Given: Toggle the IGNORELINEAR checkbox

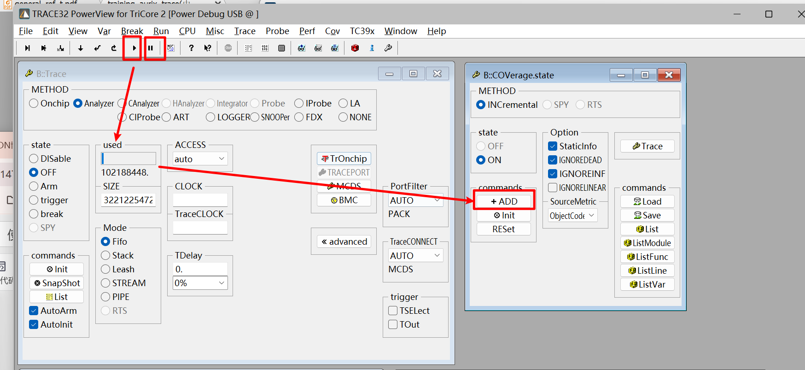Looking at the screenshot, I should click(x=553, y=188).
